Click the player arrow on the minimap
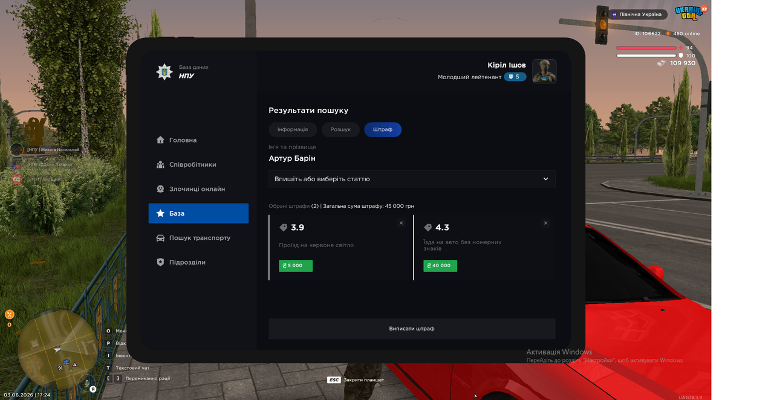Image resolution: width=774 pixels, height=400 pixels. [57, 350]
